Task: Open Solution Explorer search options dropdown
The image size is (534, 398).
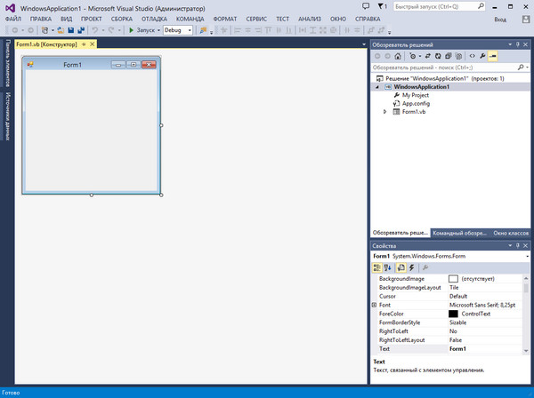Action: pyautogui.click(x=527, y=68)
